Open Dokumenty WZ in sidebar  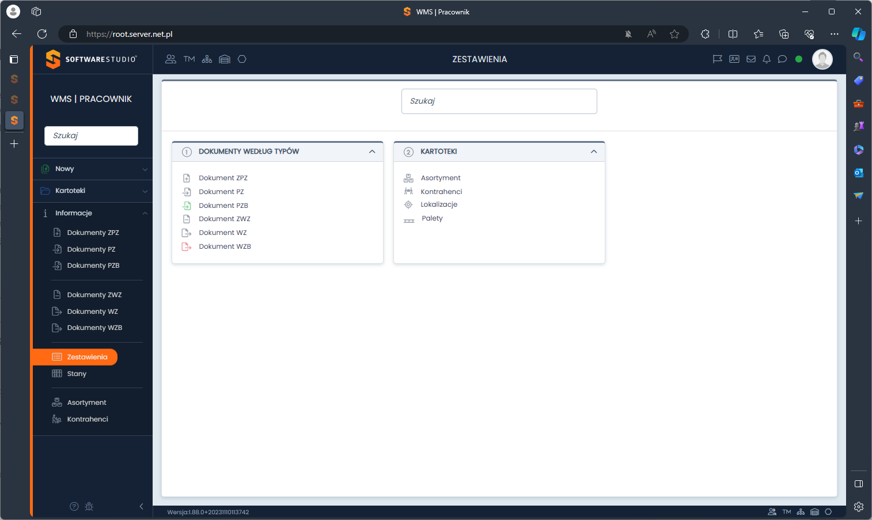pos(92,312)
